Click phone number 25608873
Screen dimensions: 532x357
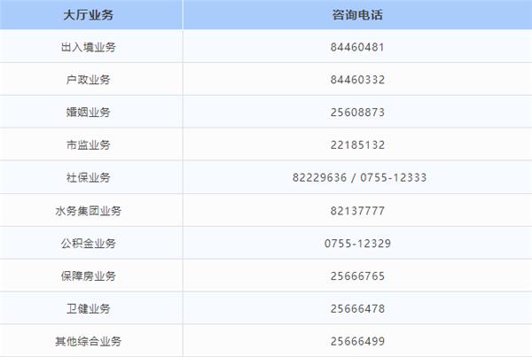[x=358, y=113]
